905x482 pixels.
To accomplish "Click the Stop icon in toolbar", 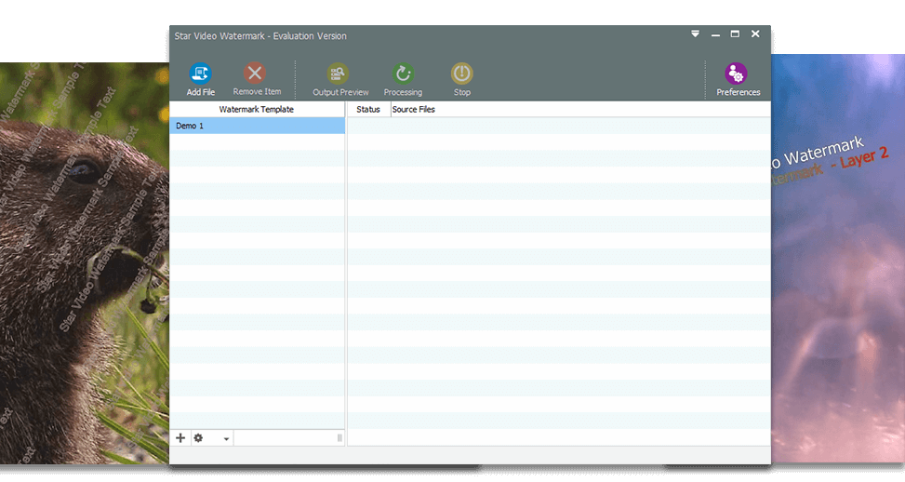I will (461, 74).
